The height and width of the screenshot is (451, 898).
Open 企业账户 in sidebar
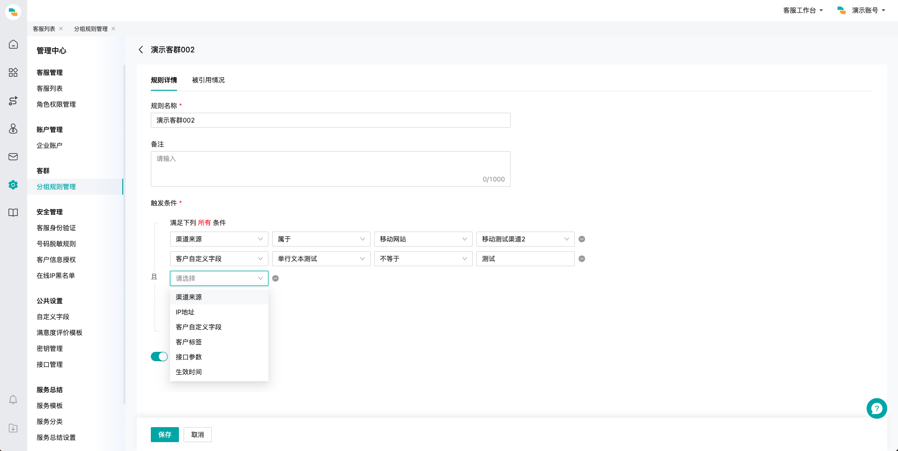pos(50,145)
